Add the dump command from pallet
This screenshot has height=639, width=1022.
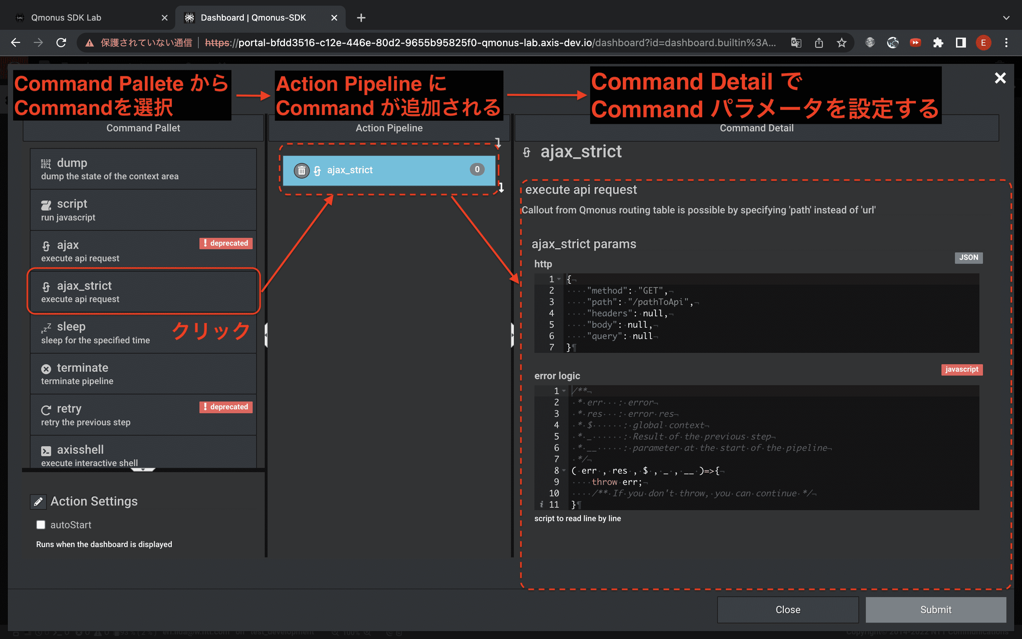coord(143,169)
